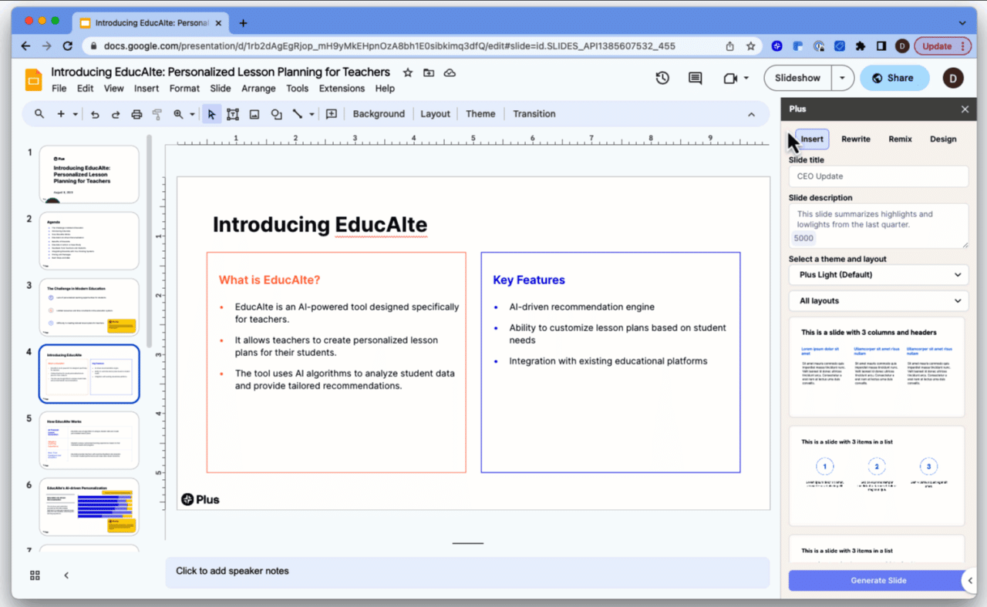Undo the last action
Image resolution: width=987 pixels, height=607 pixels.
93,113
